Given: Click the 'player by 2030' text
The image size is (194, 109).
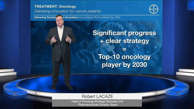Looking at the screenshot, I should (124, 65).
